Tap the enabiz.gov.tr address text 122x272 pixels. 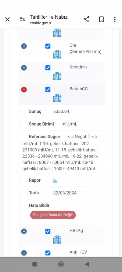point(41,23)
